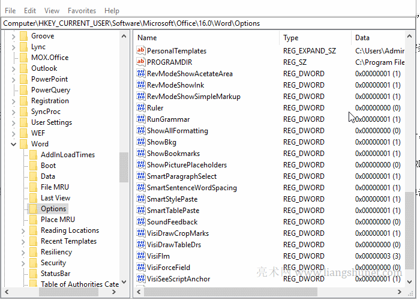420x300 pixels.
Task: Select the MOX.Office folder icon
Action: pyautogui.click(x=23, y=58)
